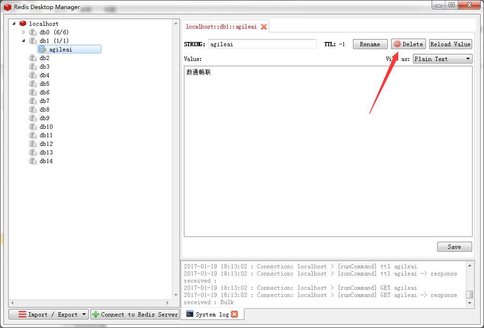Select db9 in the tree

(44, 118)
